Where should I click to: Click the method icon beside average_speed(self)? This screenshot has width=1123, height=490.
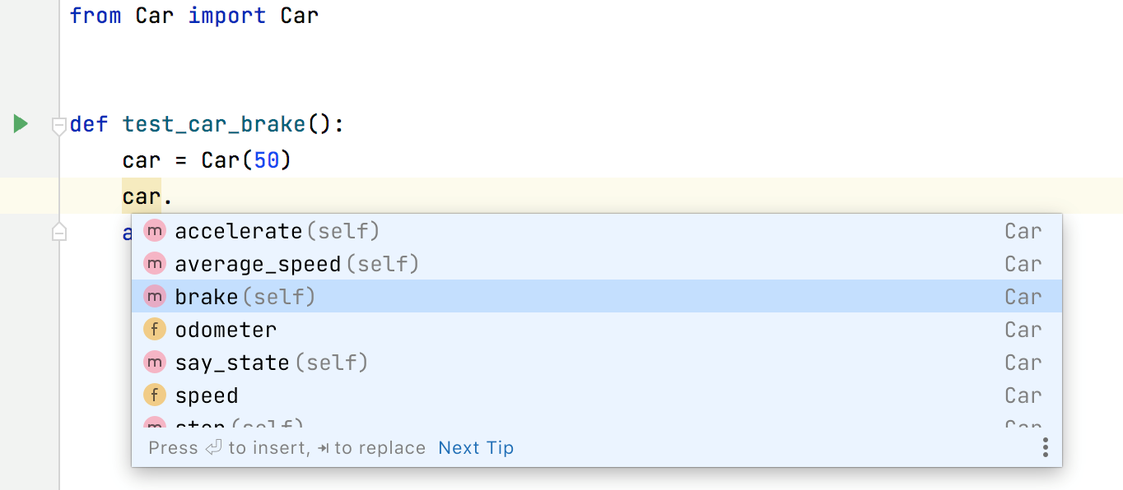point(154,263)
